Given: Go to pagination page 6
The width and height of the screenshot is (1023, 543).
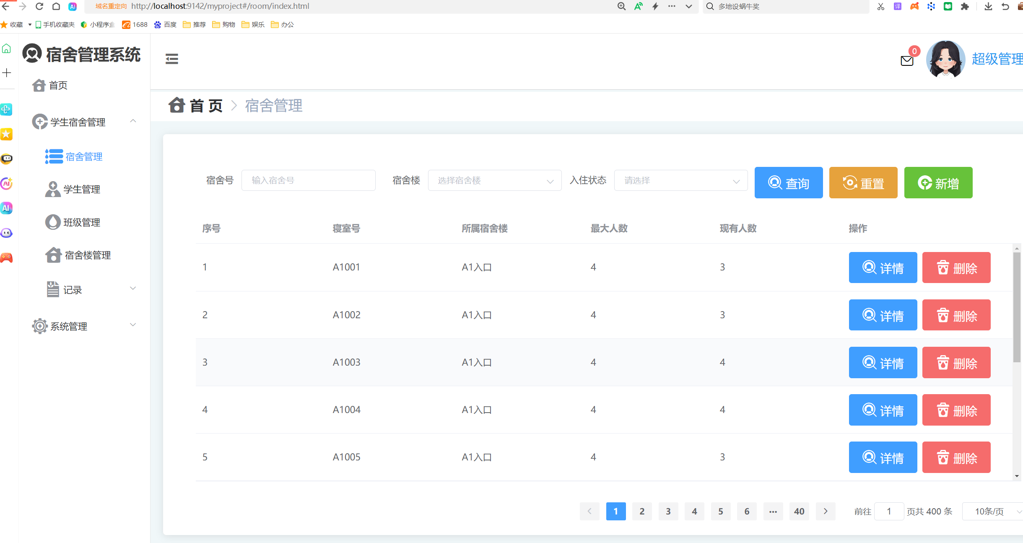Looking at the screenshot, I should pyautogui.click(x=747, y=511).
